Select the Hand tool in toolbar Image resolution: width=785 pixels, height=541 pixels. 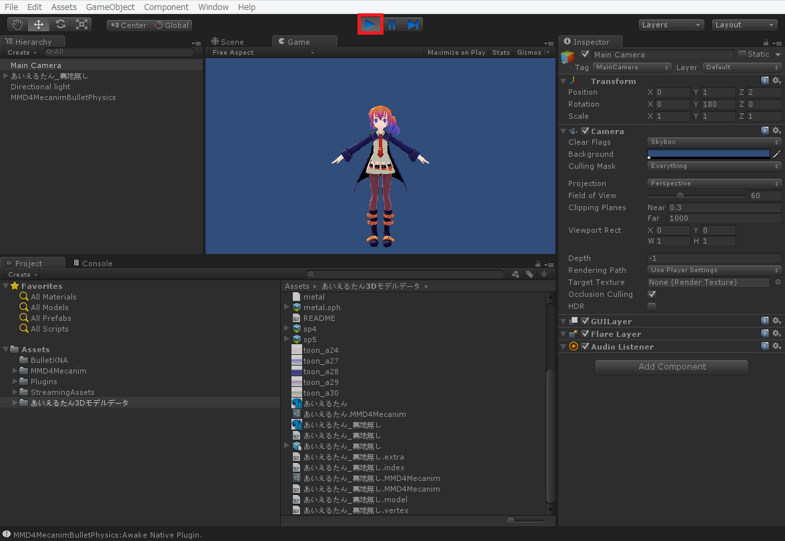(17, 25)
